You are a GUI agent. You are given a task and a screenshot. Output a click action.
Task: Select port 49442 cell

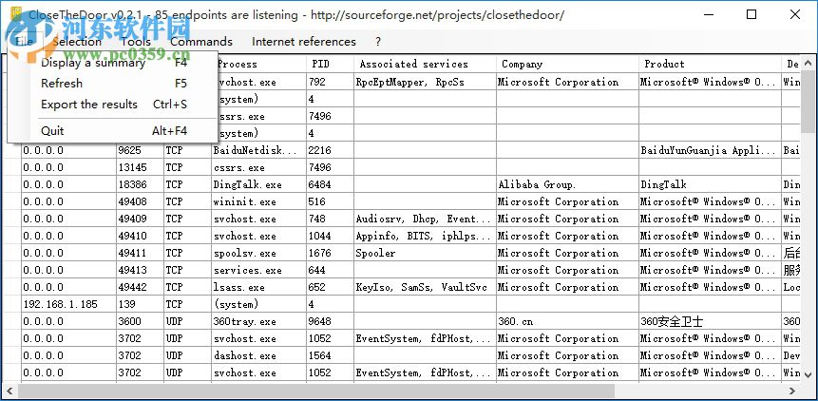(140, 287)
